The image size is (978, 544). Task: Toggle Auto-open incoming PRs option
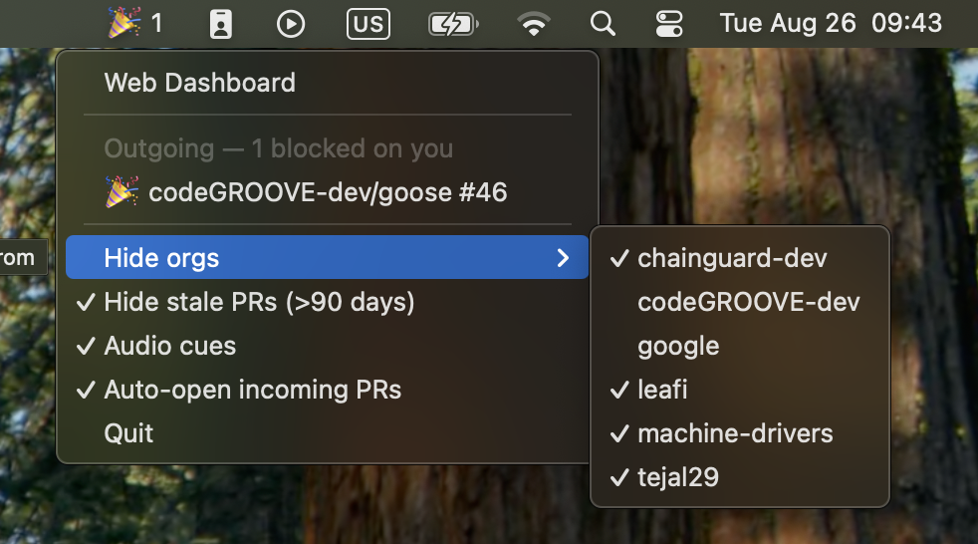pyautogui.click(x=328, y=390)
